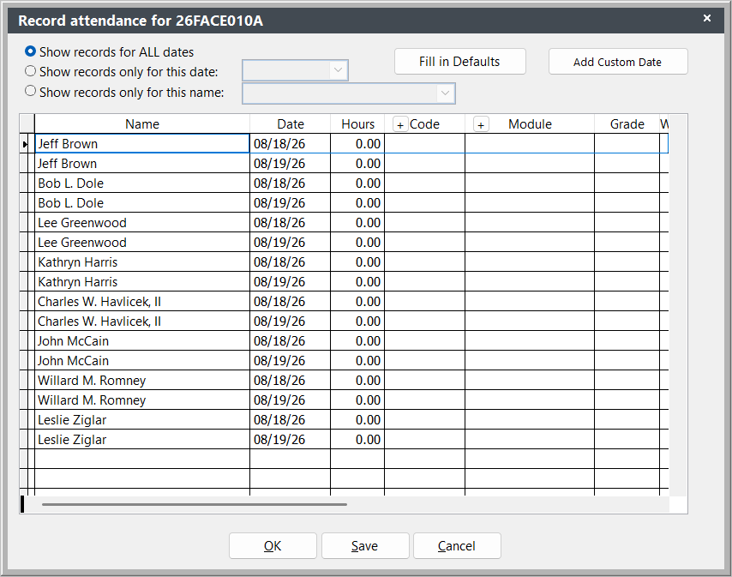
Task: Click Date cell of Leslie Ziglar 08/19/26 row
Action: [x=291, y=439]
